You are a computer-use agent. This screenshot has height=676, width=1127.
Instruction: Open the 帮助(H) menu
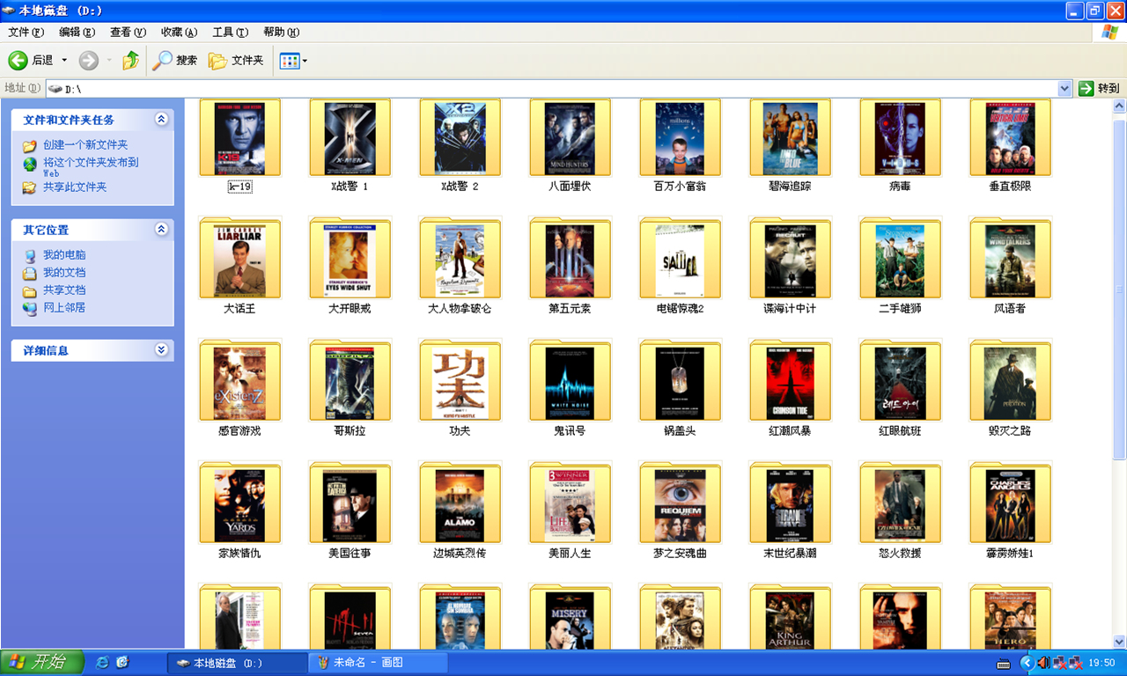[281, 33]
